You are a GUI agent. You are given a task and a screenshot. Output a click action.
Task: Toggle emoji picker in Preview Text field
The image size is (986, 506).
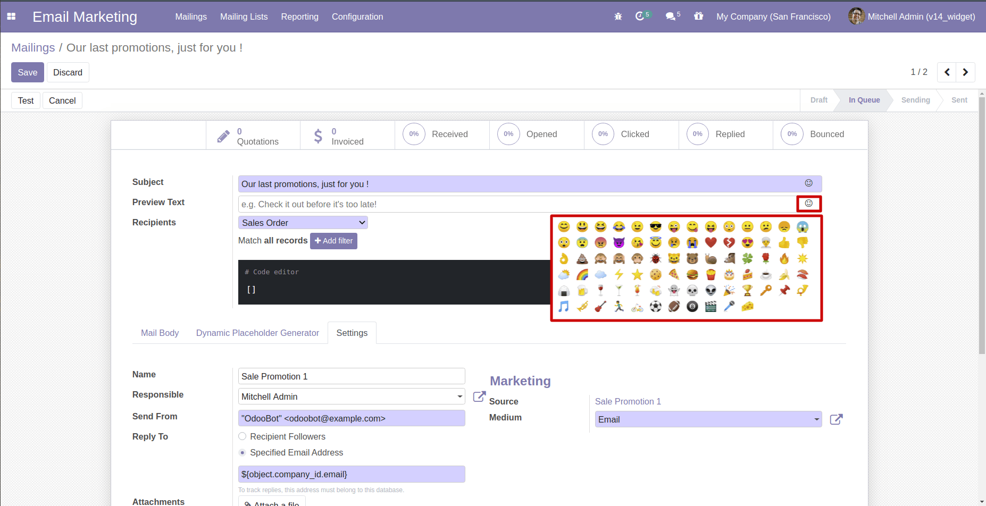tap(808, 204)
